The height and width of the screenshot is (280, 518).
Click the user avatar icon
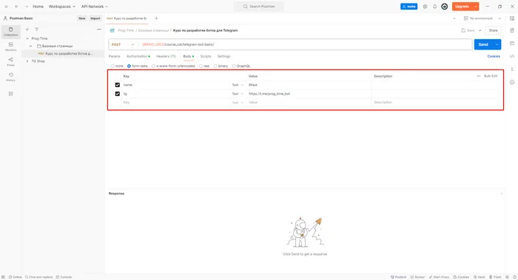click(x=445, y=6)
